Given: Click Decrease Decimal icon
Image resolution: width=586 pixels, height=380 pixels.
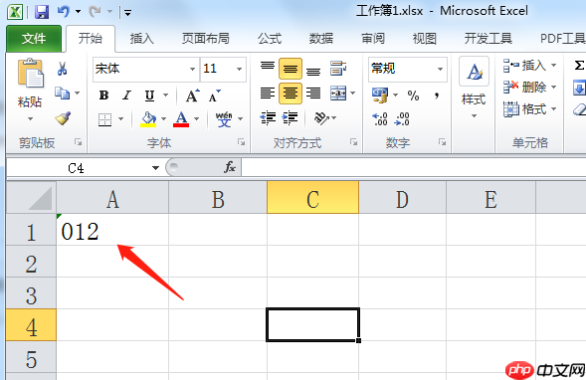Looking at the screenshot, I should point(402,118).
